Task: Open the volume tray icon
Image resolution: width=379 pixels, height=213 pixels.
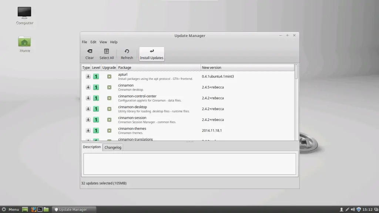Action: [x=353, y=210]
